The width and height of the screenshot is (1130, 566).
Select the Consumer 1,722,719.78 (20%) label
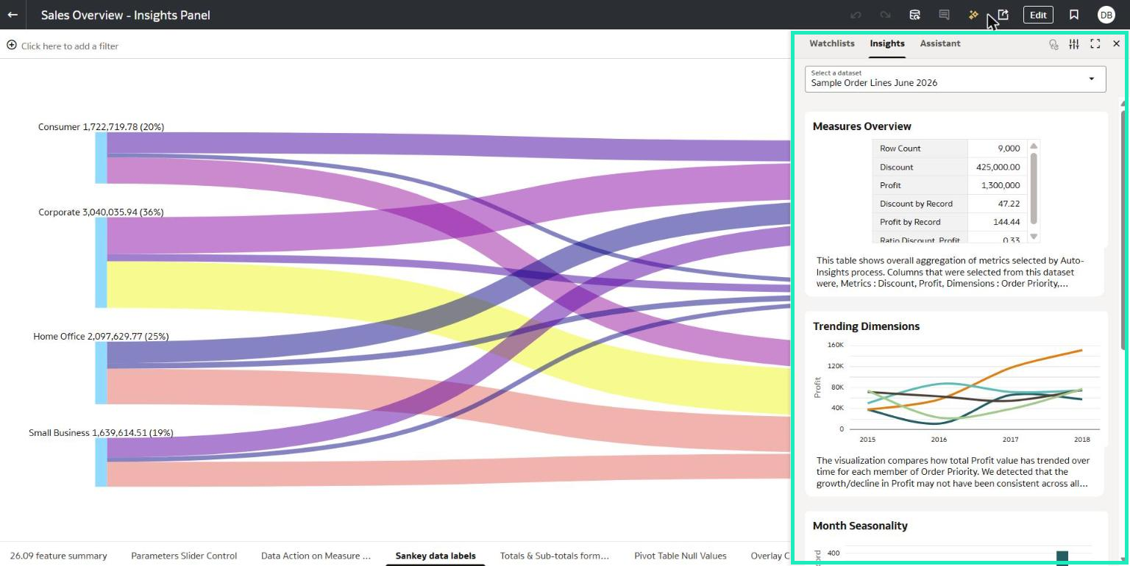click(x=101, y=127)
